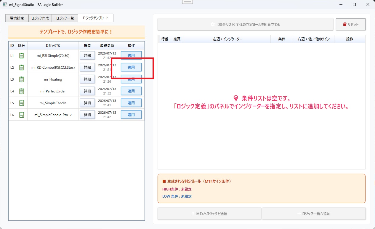The width and height of the screenshot is (375, 229).
Task: Open 詳細 for mi_RD Combo(RSI,CCI,Stoc)
Action: click(x=87, y=67)
